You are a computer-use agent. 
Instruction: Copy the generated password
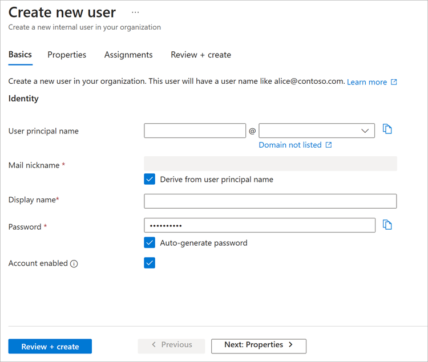click(387, 225)
